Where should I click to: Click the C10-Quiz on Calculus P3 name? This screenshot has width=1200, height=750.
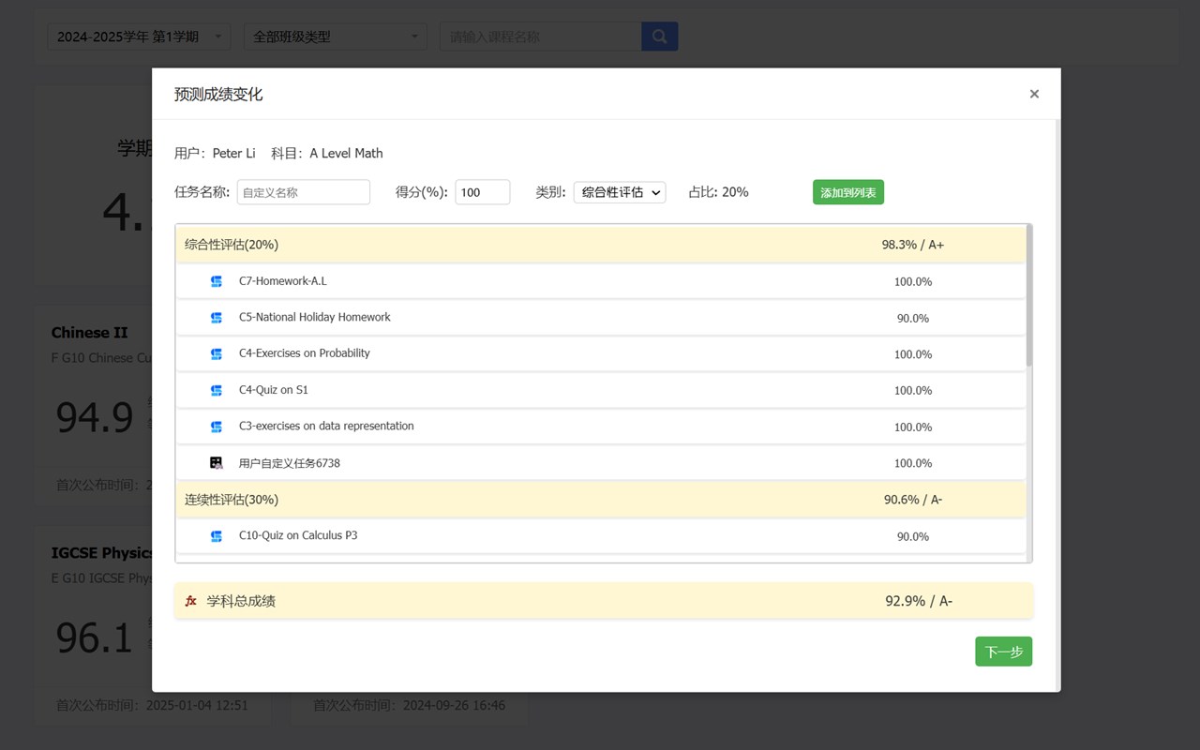[298, 536]
